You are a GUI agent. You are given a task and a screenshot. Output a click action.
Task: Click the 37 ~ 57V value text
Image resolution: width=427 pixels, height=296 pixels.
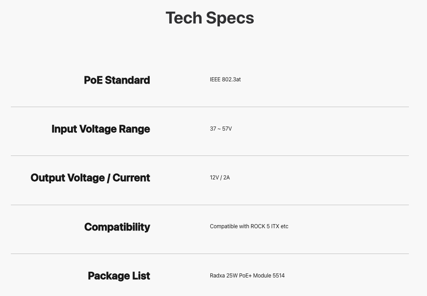(x=221, y=129)
